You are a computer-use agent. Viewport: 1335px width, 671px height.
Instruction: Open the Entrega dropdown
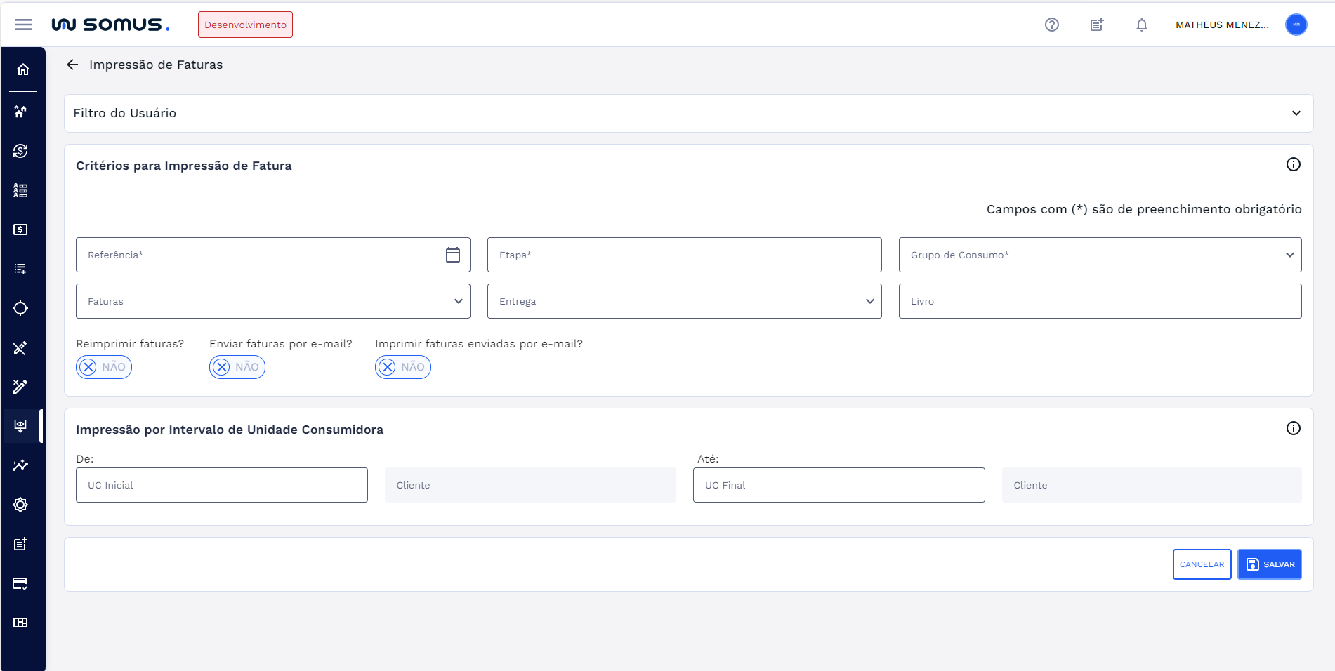(x=684, y=301)
